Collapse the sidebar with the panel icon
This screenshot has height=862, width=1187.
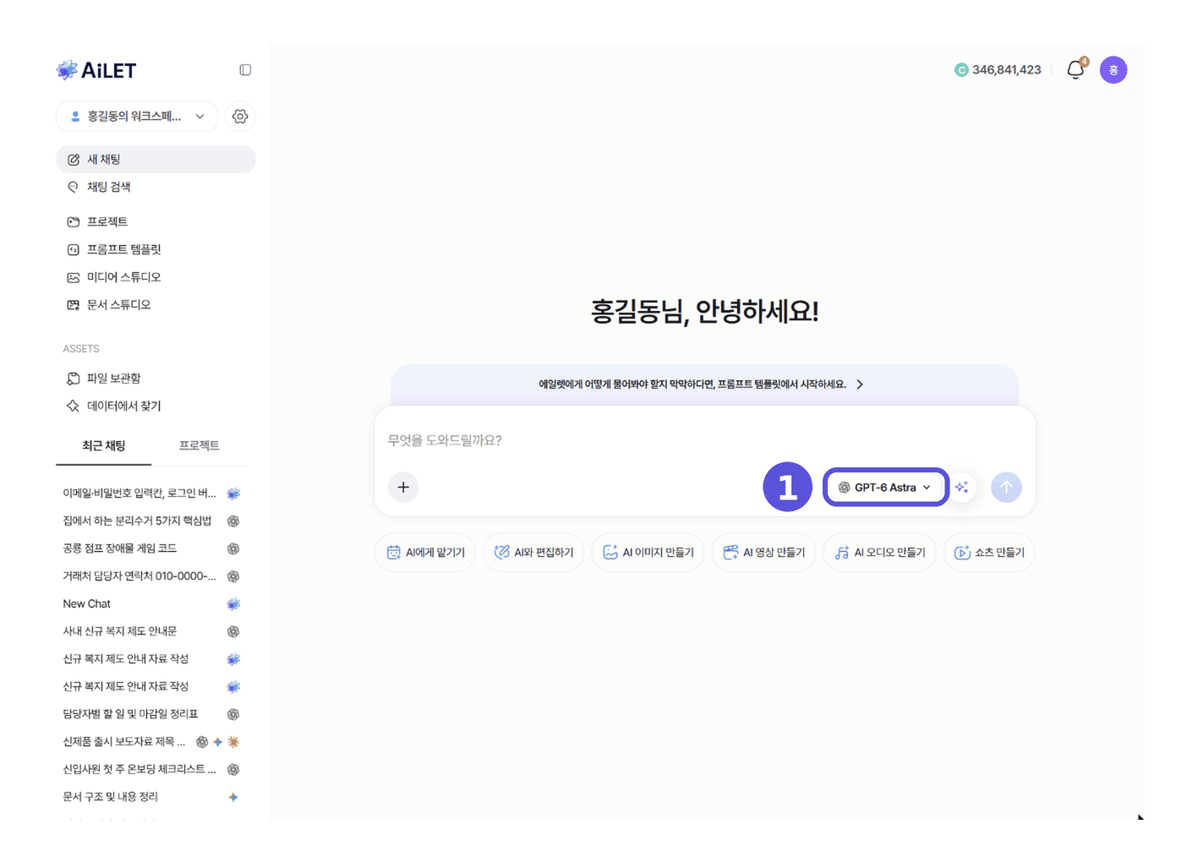[245, 70]
